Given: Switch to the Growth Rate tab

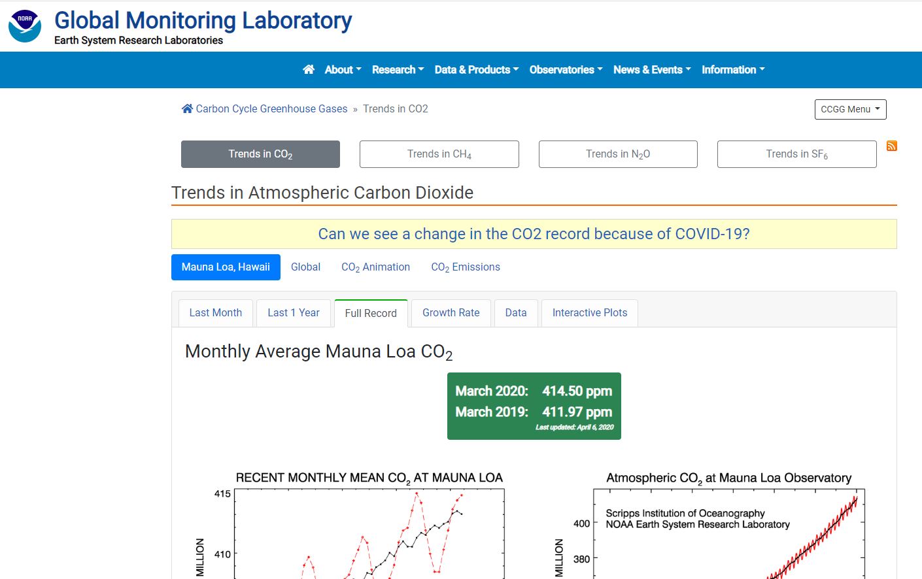Looking at the screenshot, I should [x=451, y=313].
